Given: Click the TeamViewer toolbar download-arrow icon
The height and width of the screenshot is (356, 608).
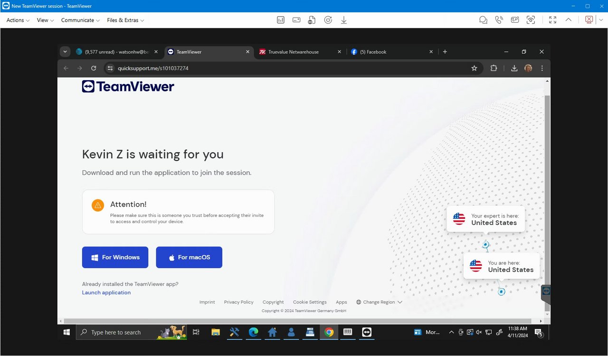Looking at the screenshot, I should click(x=344, y=20).
